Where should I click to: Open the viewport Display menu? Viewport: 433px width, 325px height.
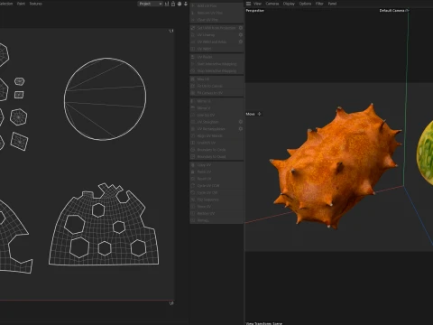tap(289, 4)
